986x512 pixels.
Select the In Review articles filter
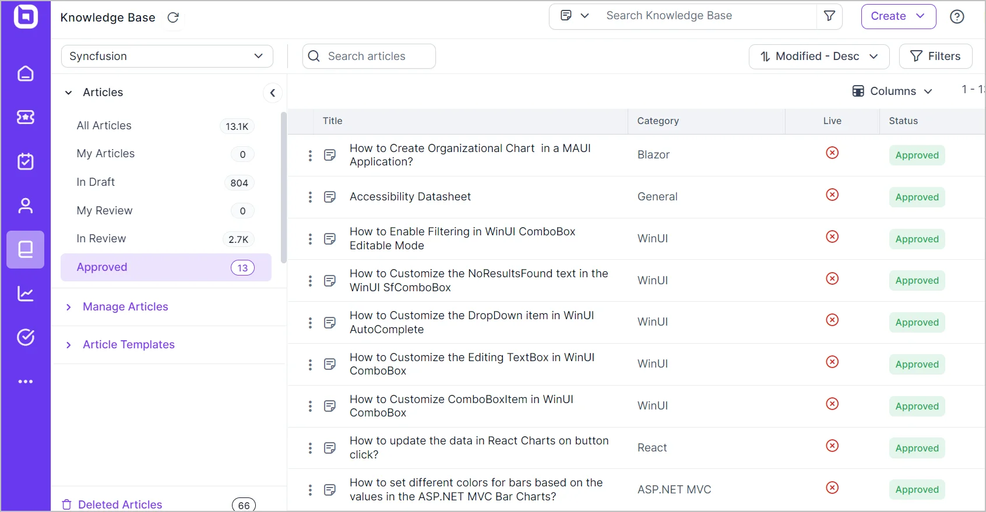coord(101,239)
